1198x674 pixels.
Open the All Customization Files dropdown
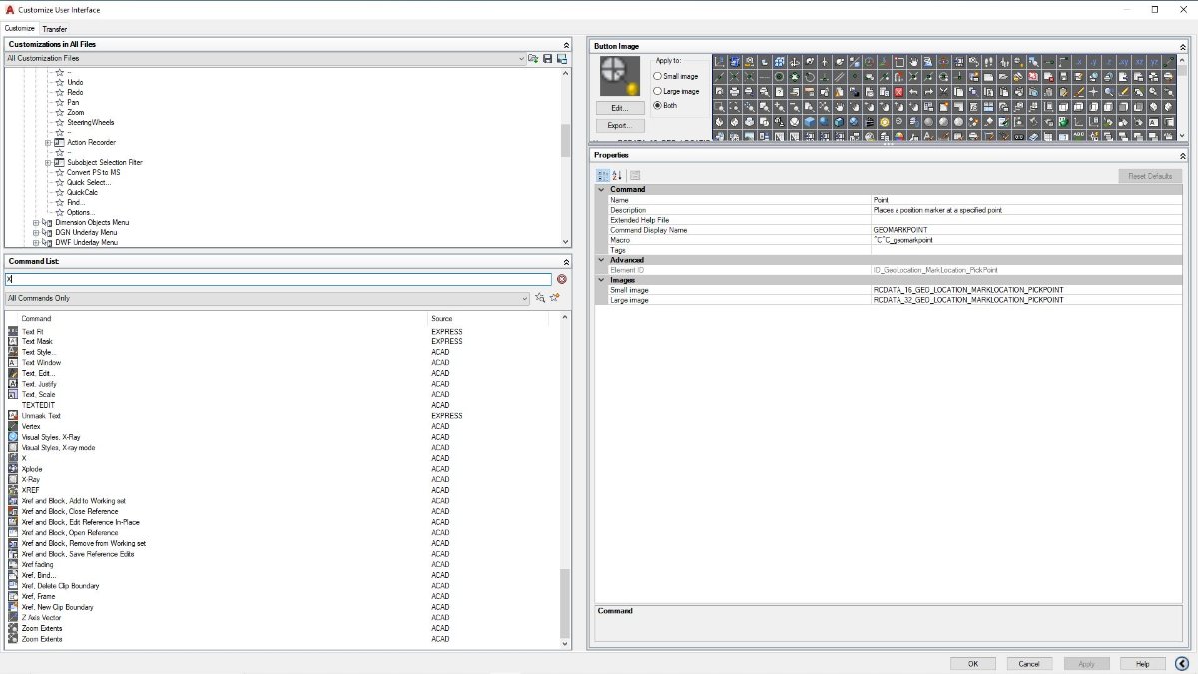pos(266,59)
